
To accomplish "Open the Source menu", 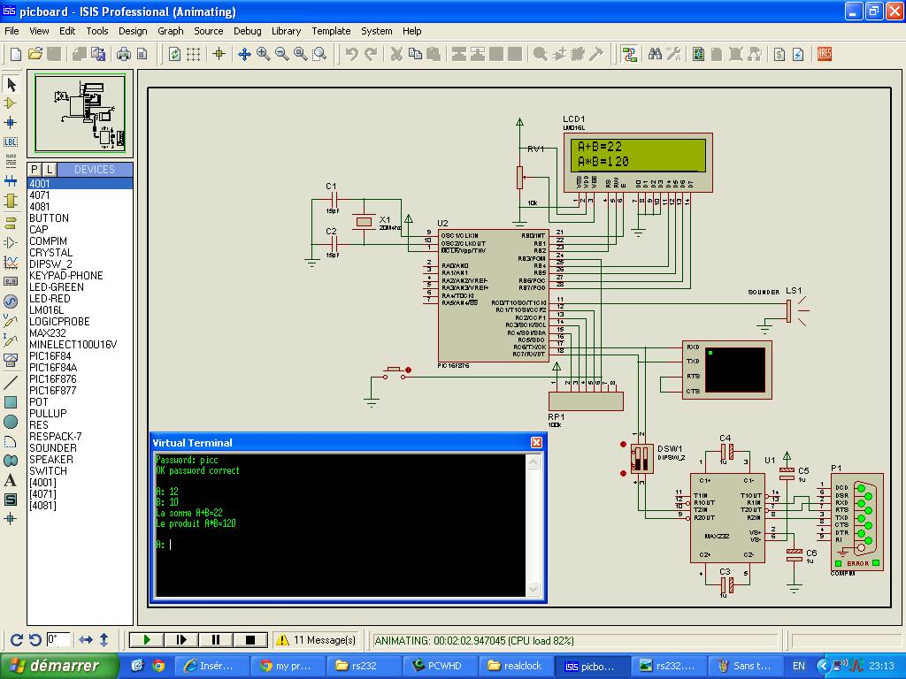I will (209, 31).
